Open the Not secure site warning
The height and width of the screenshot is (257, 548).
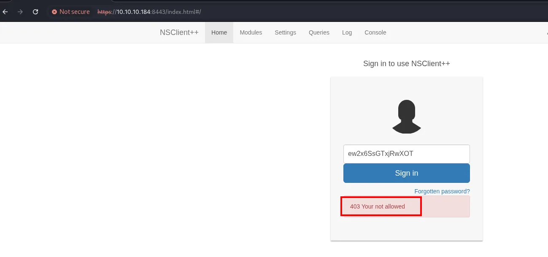[70, 12]
